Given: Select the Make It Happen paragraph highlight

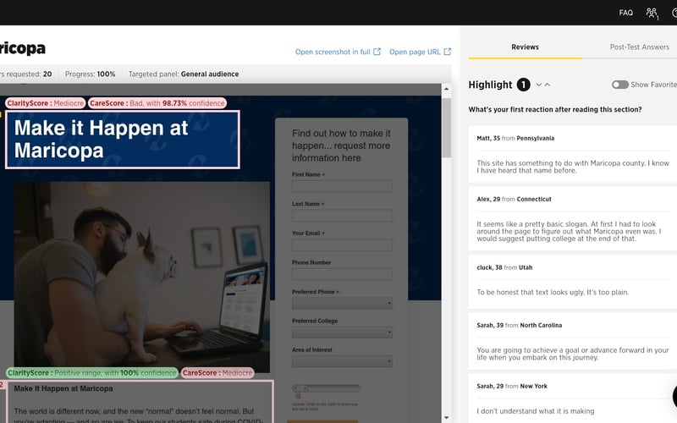Looking at the screenshot, I should (139, 401).
